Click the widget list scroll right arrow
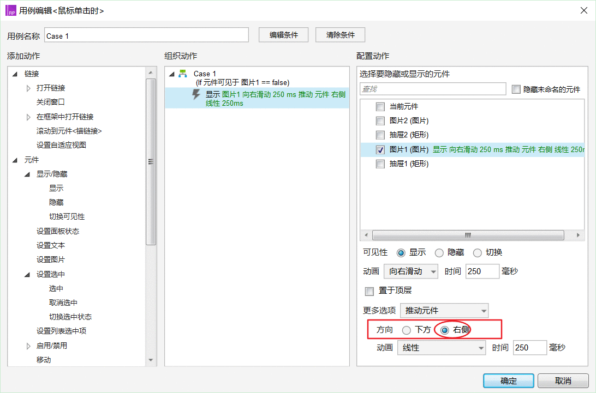596x393 pixels. pyautogui.click(x=578, y=235)
